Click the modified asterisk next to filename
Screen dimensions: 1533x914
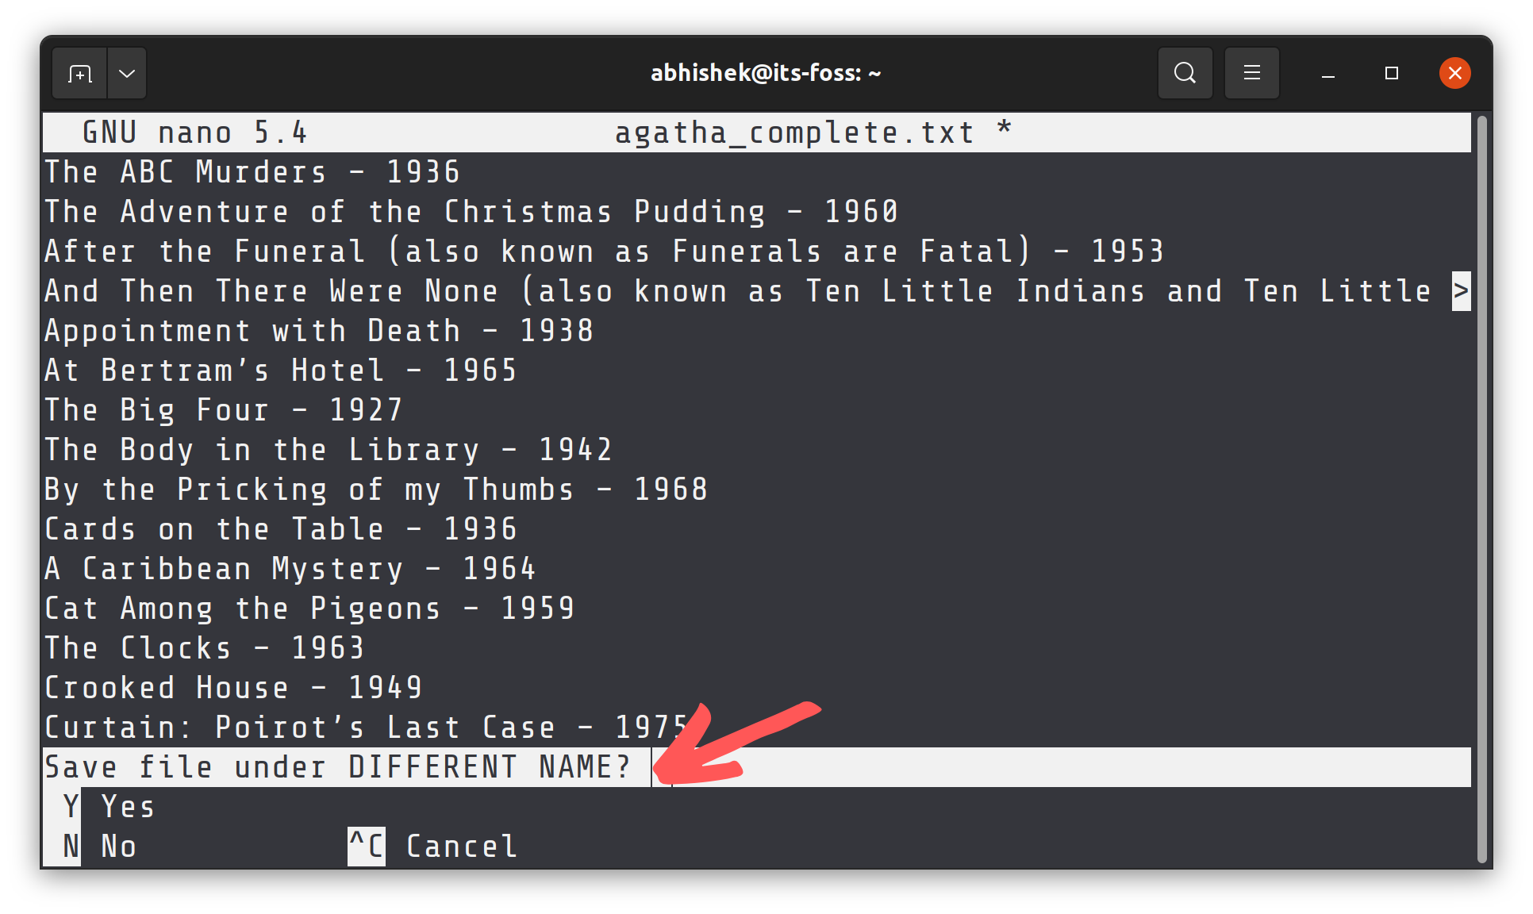[x=1004, y=132]
